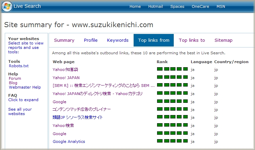Click rank bar for Yahoo!検索 row
This screenshot has width=255, height=150.
pyautogui.click(x=172, y=125)
